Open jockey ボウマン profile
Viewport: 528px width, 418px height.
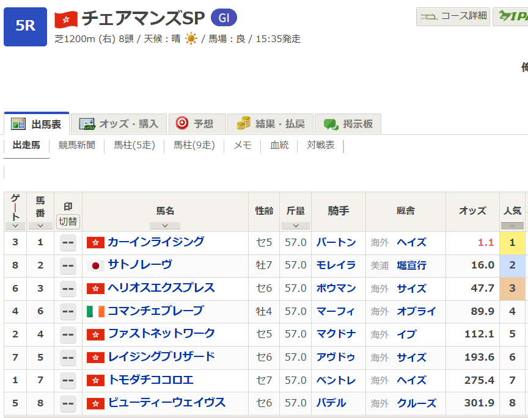336,288
